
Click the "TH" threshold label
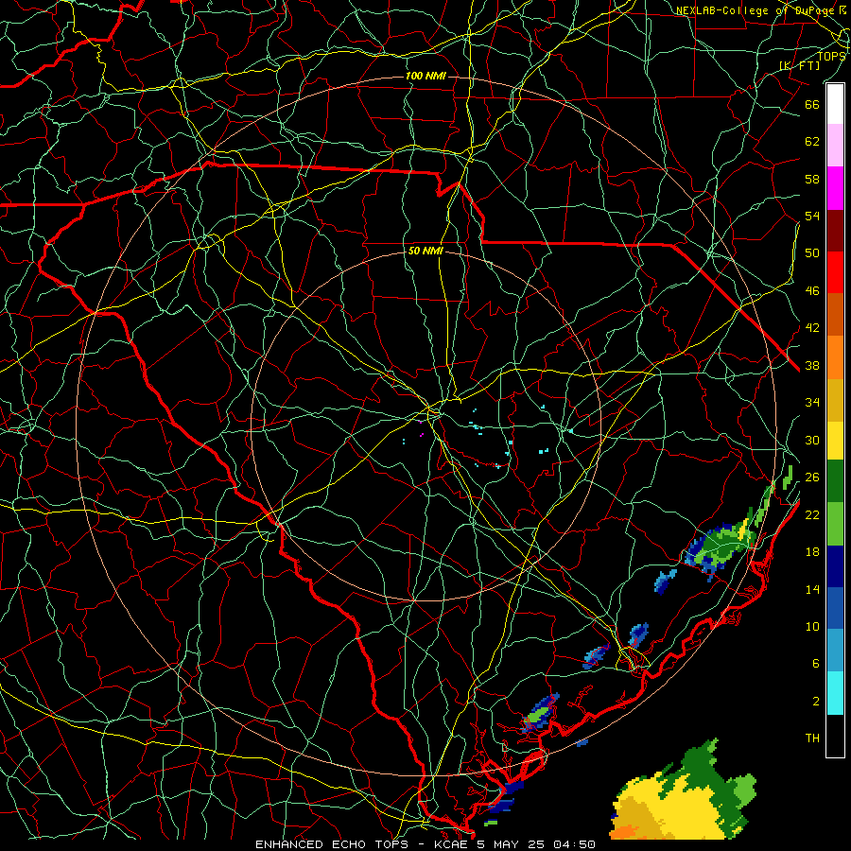point(812,738)
